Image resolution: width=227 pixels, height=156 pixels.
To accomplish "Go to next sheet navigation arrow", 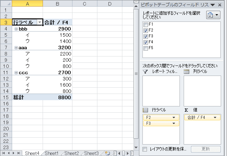I will pos(14,153).
